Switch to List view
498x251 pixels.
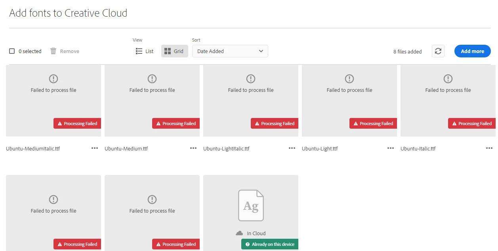click(x=145, y=51)
